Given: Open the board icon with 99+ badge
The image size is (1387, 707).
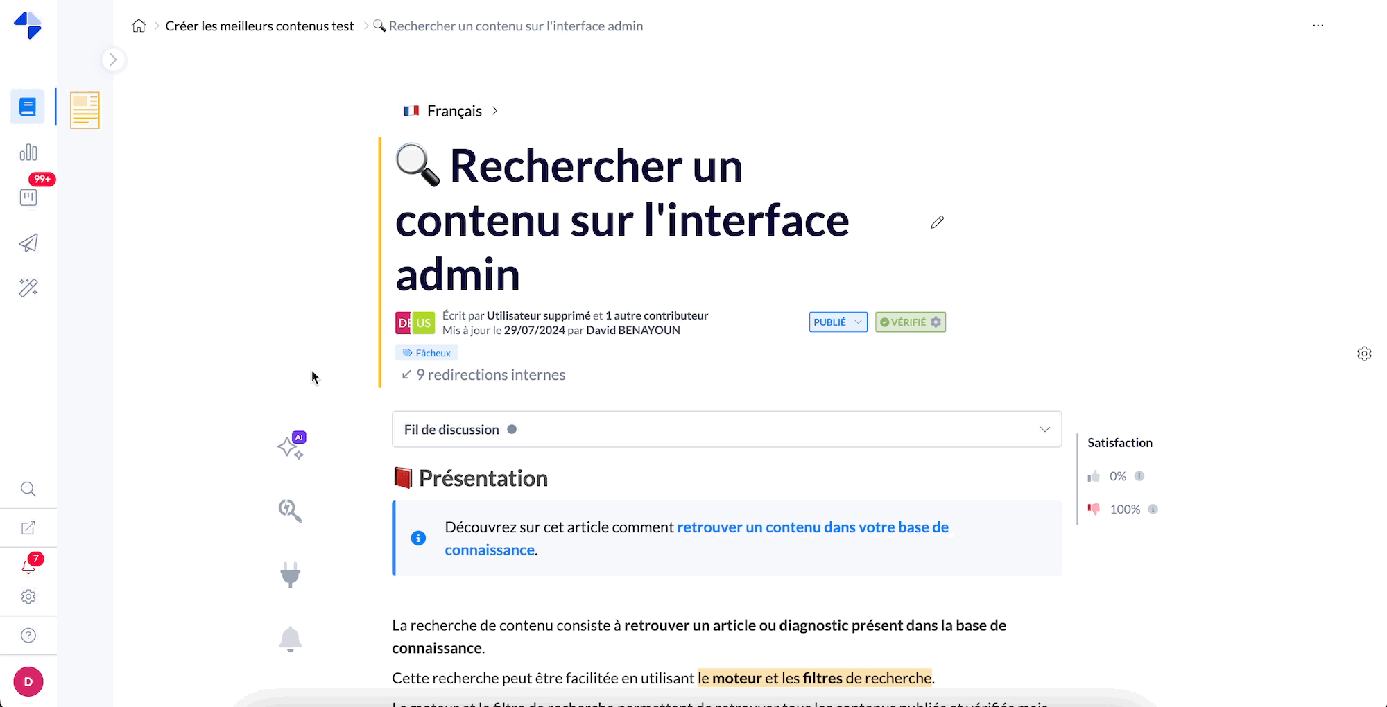Looking at the screenshot, I should [28, 197].
